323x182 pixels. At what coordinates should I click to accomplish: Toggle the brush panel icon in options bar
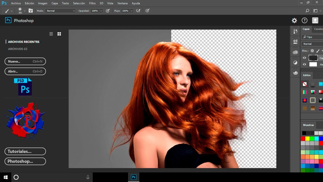(31, 11)
